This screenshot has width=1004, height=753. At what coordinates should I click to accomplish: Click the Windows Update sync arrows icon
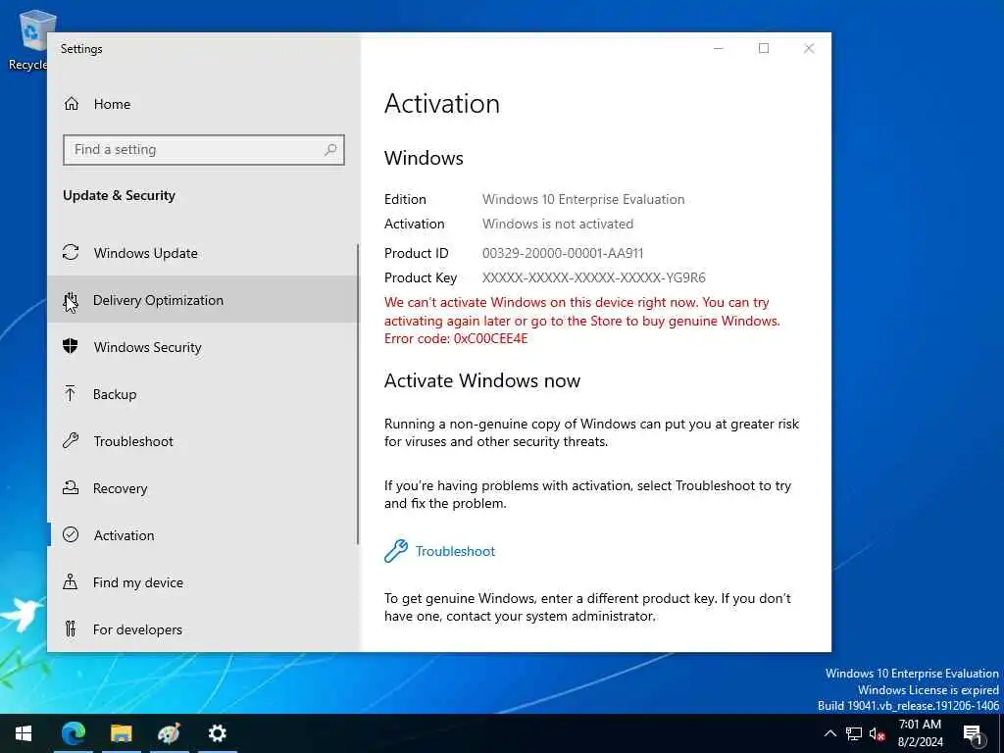point(71,252)
